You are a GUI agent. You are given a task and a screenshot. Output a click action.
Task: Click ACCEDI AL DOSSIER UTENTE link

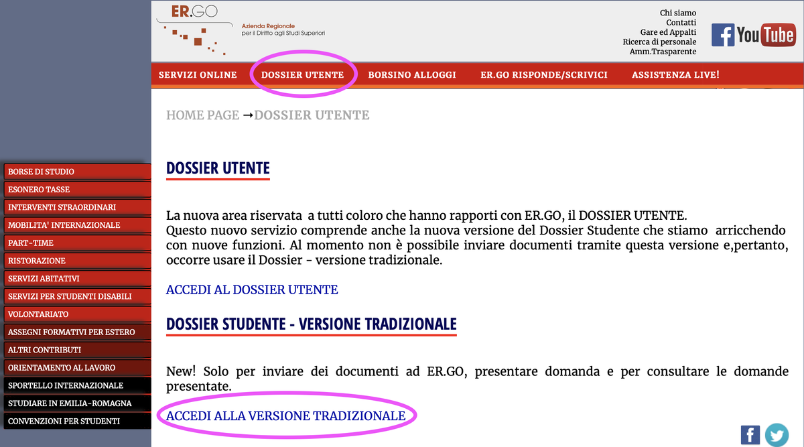pyautogui.click(x=252, y=290)
